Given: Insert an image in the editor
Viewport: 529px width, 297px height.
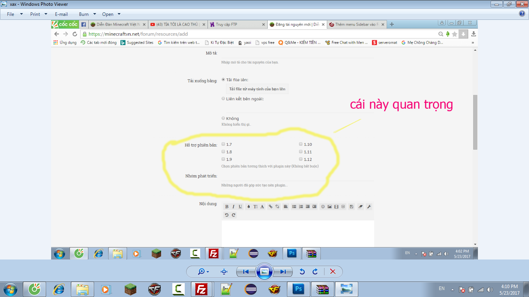Looking at the screenshot, I should tap(330, 207).
